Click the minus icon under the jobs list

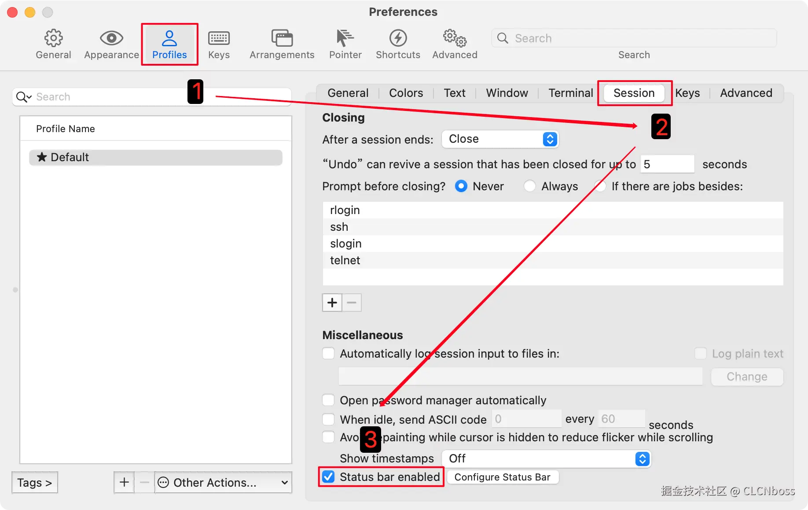(x=352, y=303)
